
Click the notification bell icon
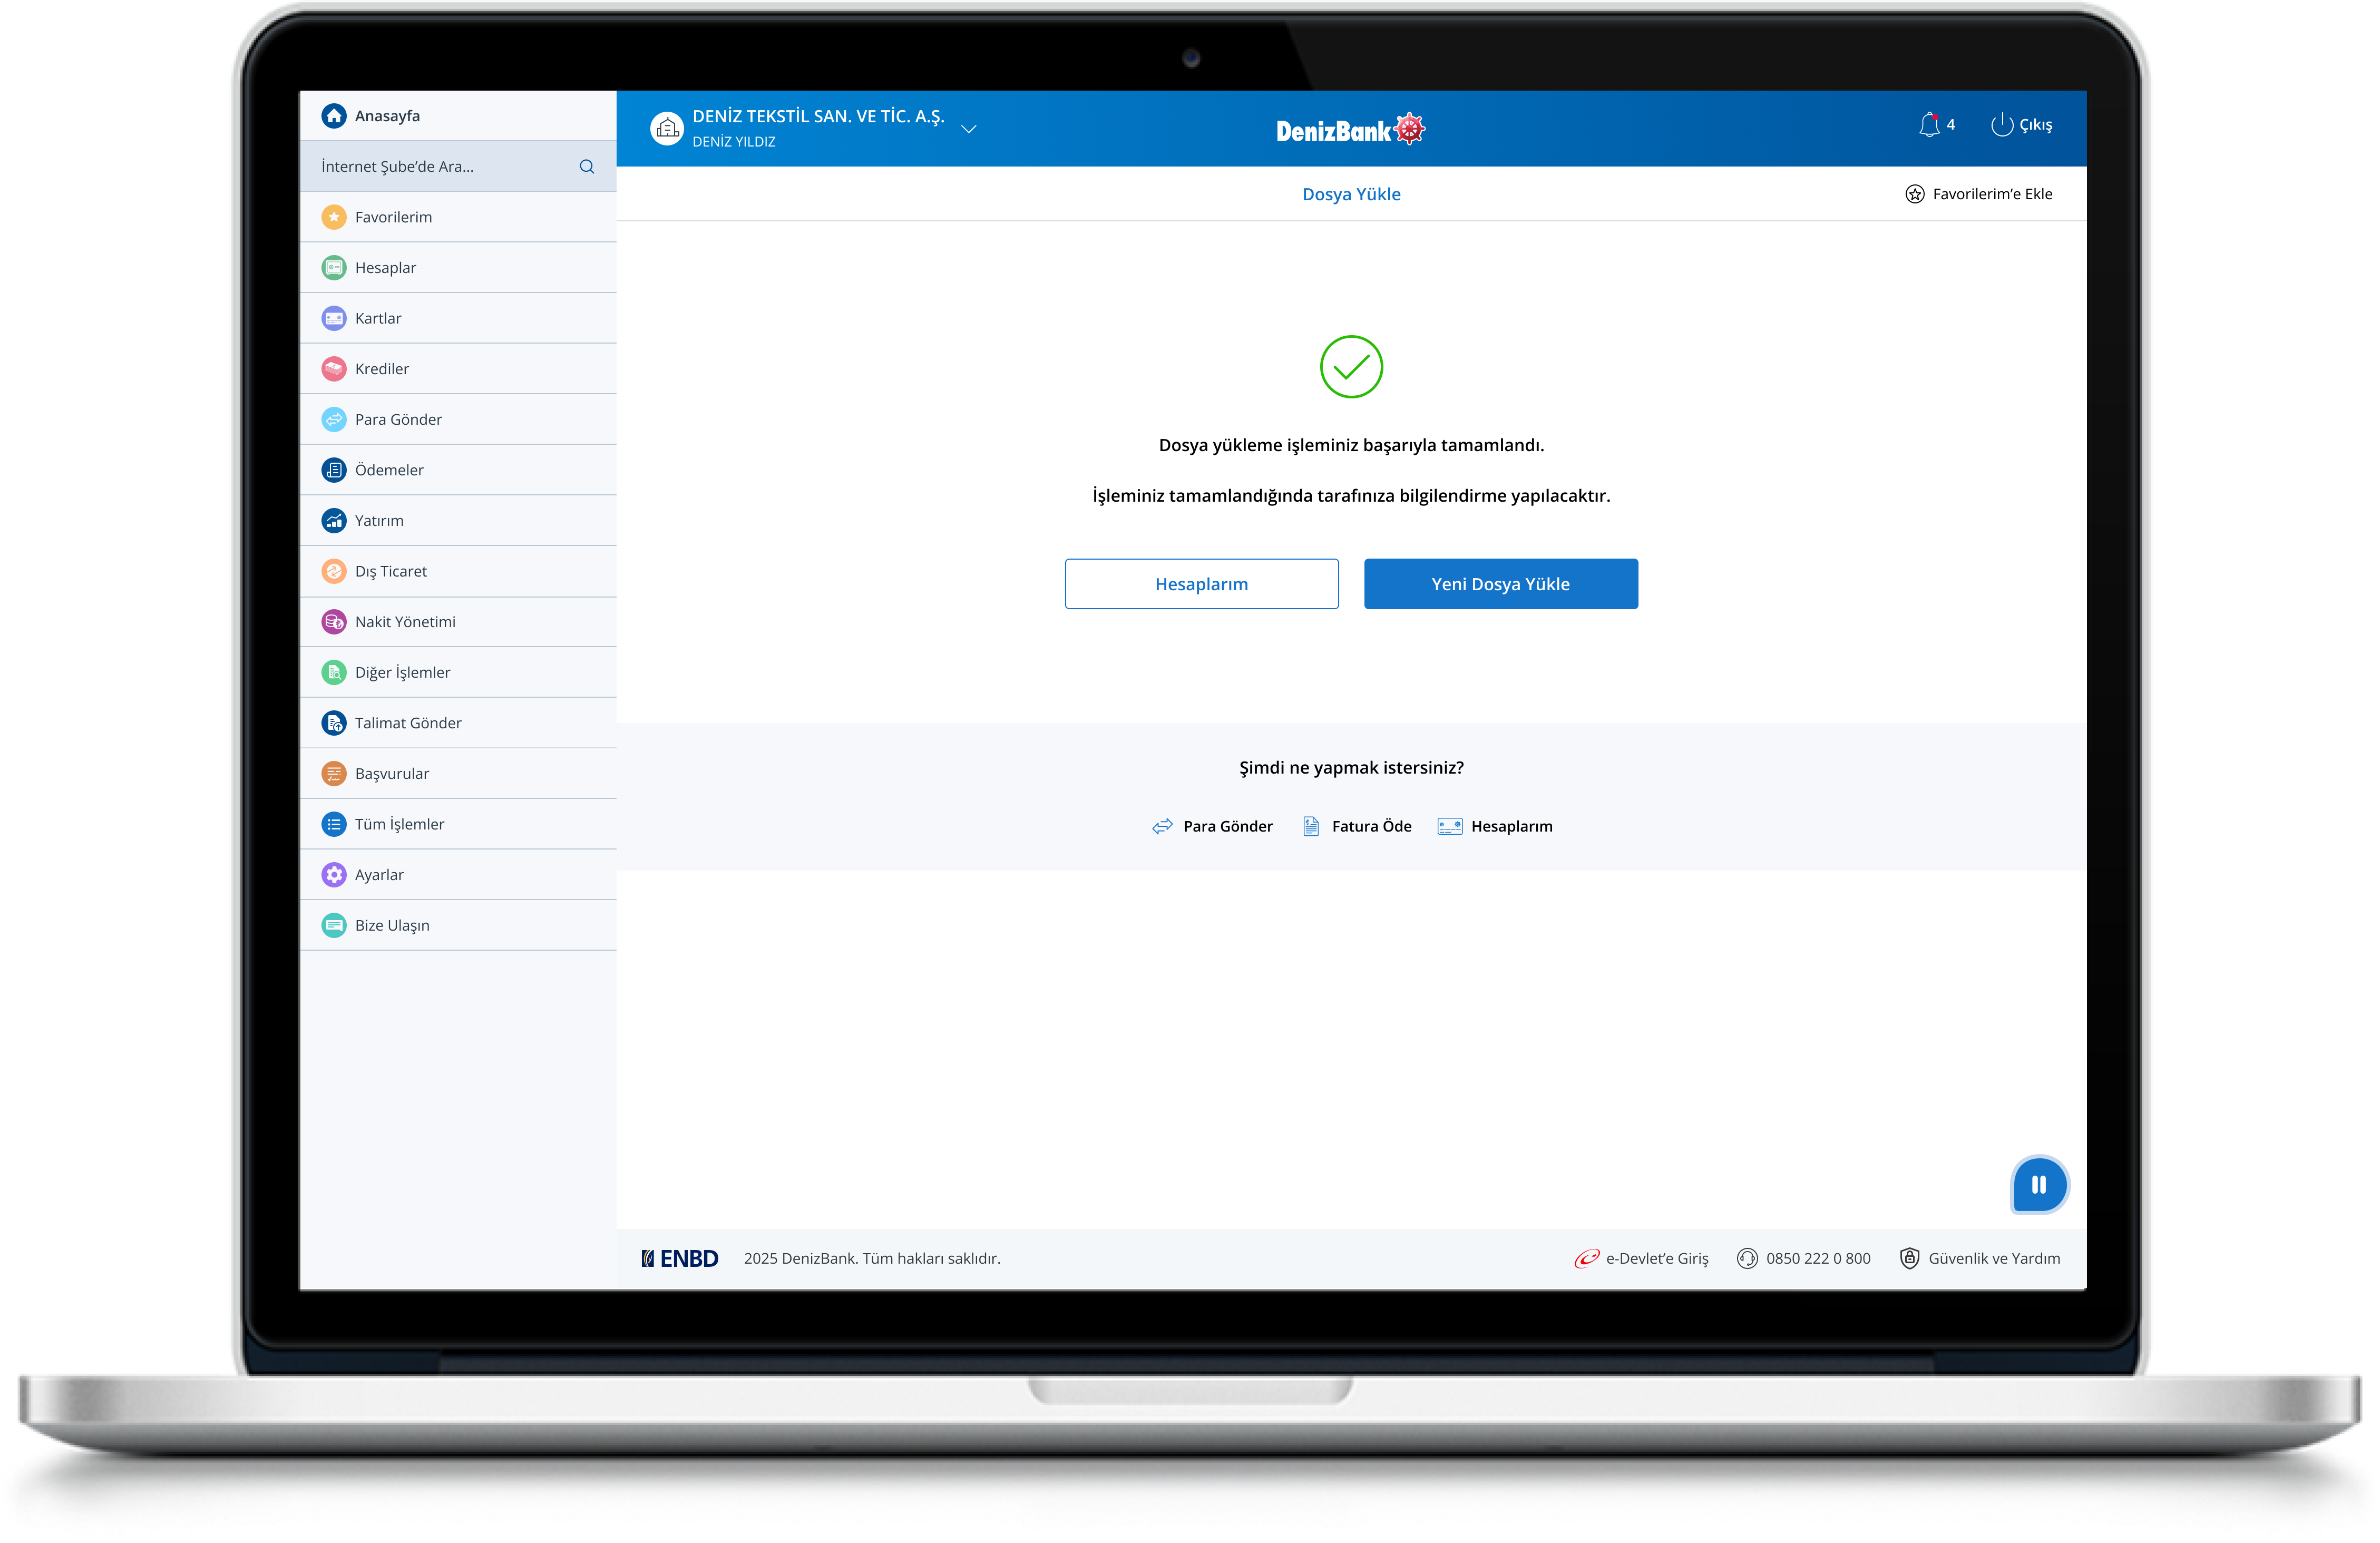tap(1929, 125)
